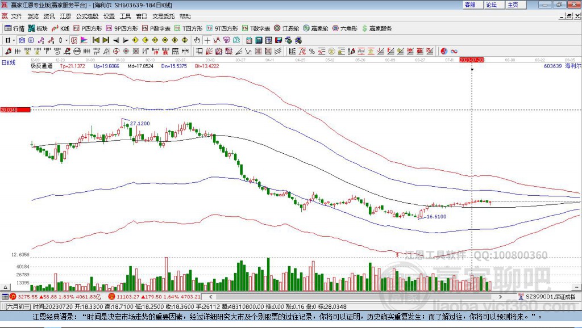The width and height of the screenshot is (582, 328).
Task: Click the blue infinity loop icon
Action: pos(454,51)
